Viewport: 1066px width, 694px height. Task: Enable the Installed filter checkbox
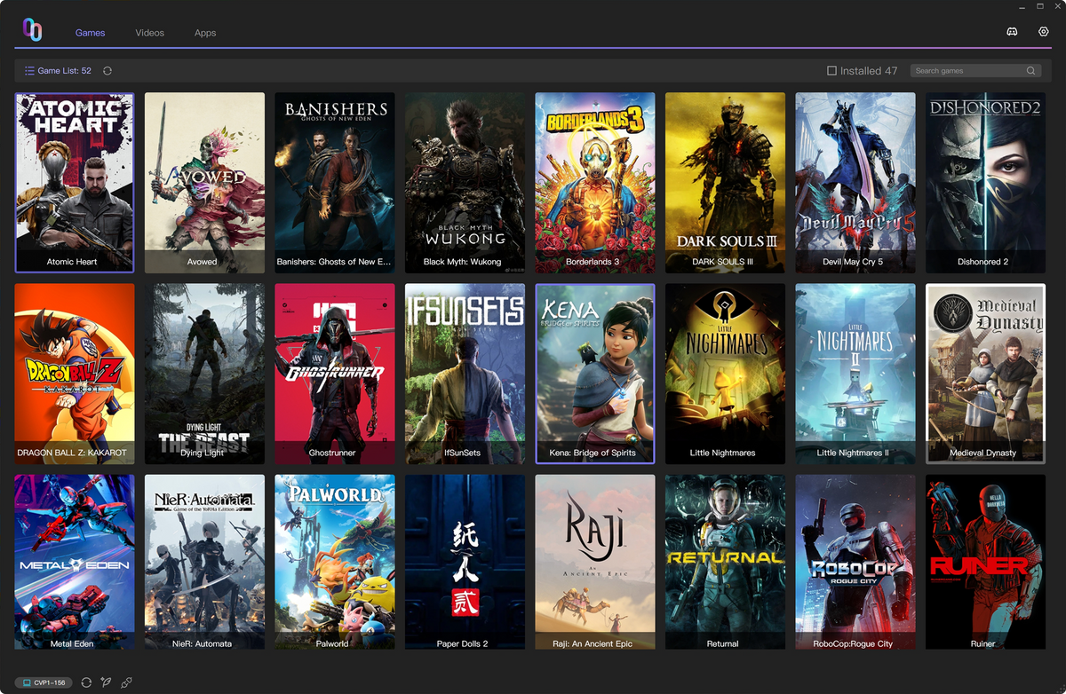[831, 71]
